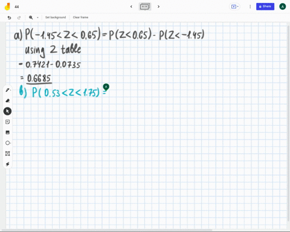Add a sticky note

(7, 122)
